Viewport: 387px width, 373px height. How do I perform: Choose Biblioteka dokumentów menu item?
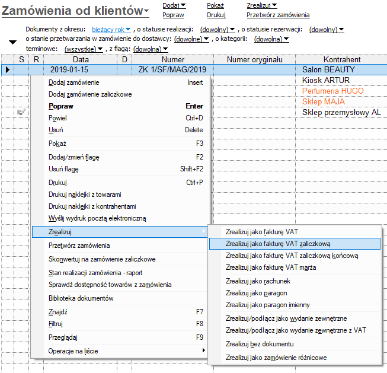click(120, 298)
